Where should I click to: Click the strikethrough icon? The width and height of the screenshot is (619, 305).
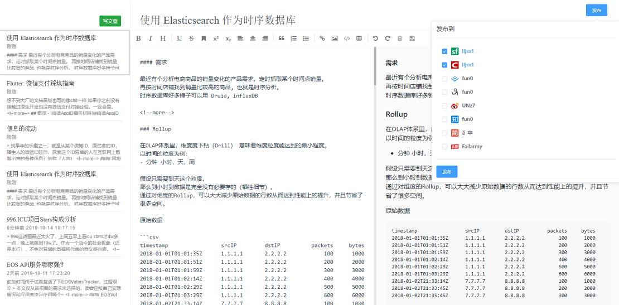click(191, 38)
